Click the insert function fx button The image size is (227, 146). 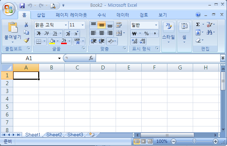point(91,58)
